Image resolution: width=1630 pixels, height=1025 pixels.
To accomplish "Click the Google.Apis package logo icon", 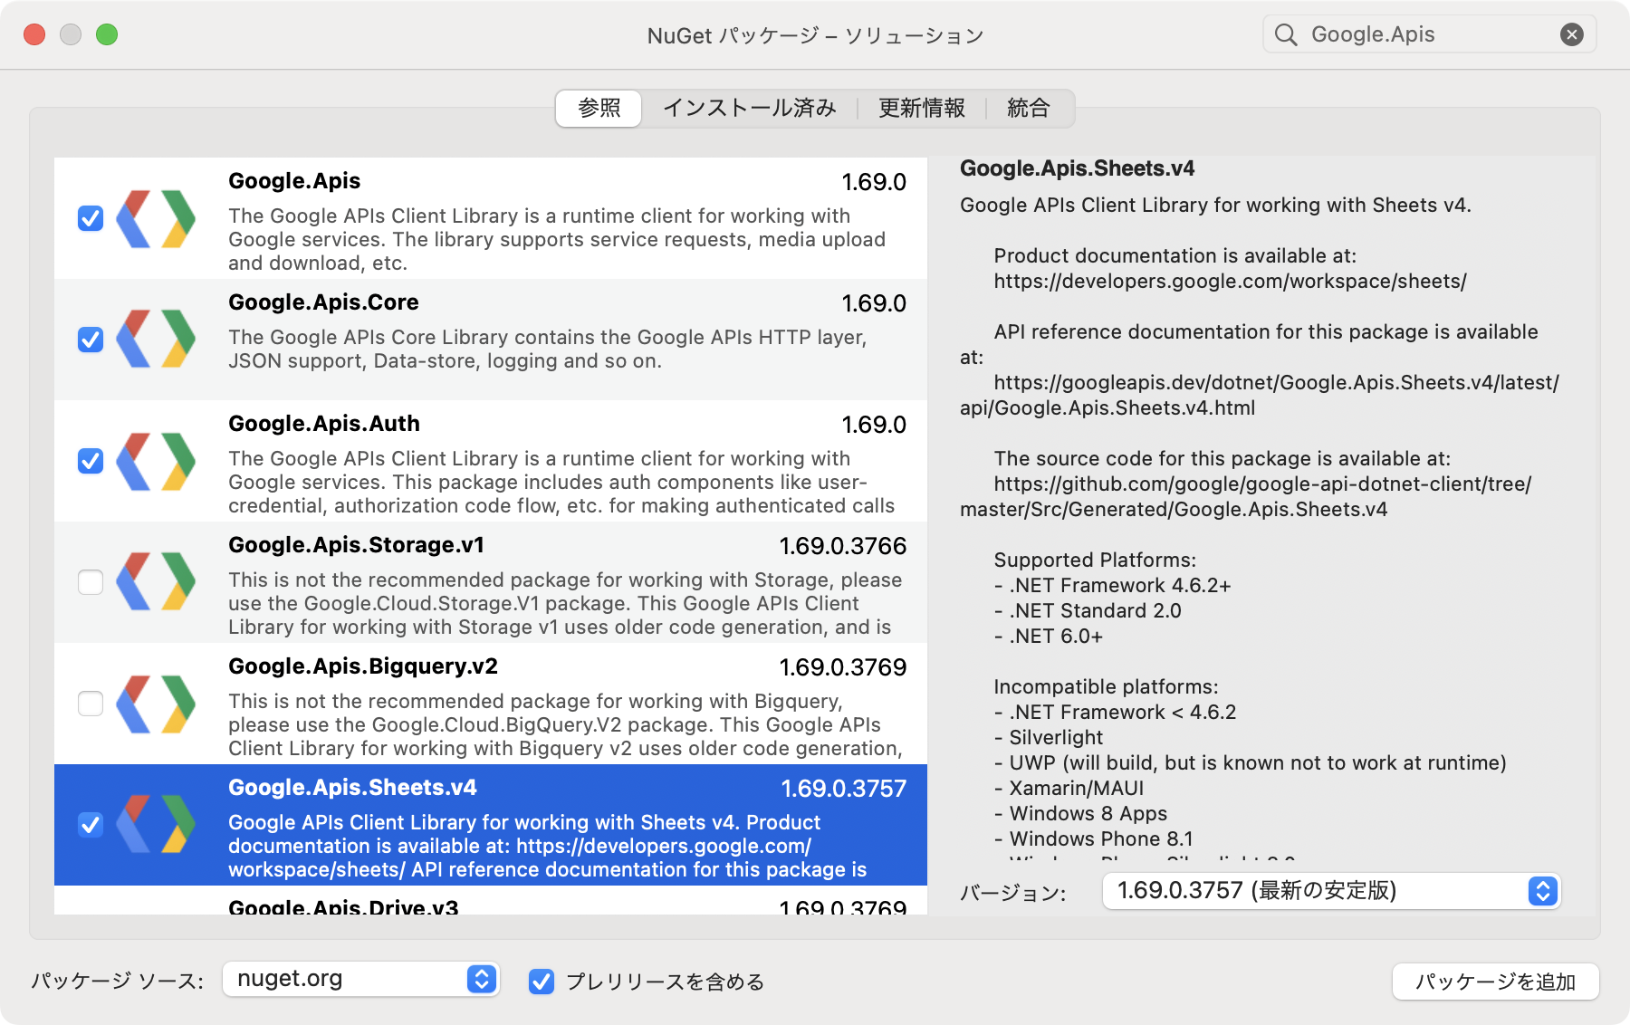I will pyautogui.click(x=156, y=218).
